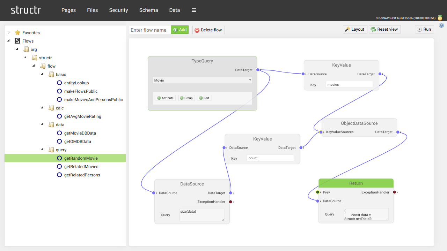Click the green refresh Reset view icon
Image resolution: width=447 pixels, height=251 pixels.
372,29
